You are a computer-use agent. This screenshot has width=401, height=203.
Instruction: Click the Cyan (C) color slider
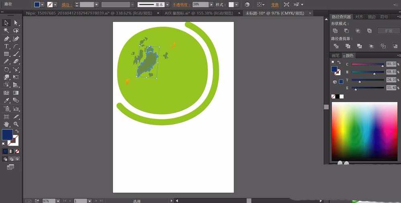pos(367,64)
